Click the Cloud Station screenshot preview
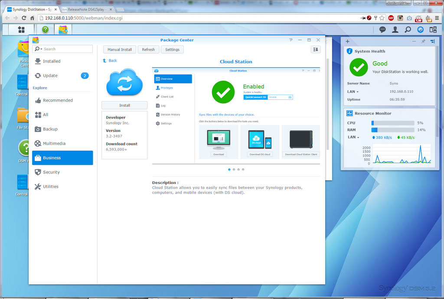 pos(236,116)
